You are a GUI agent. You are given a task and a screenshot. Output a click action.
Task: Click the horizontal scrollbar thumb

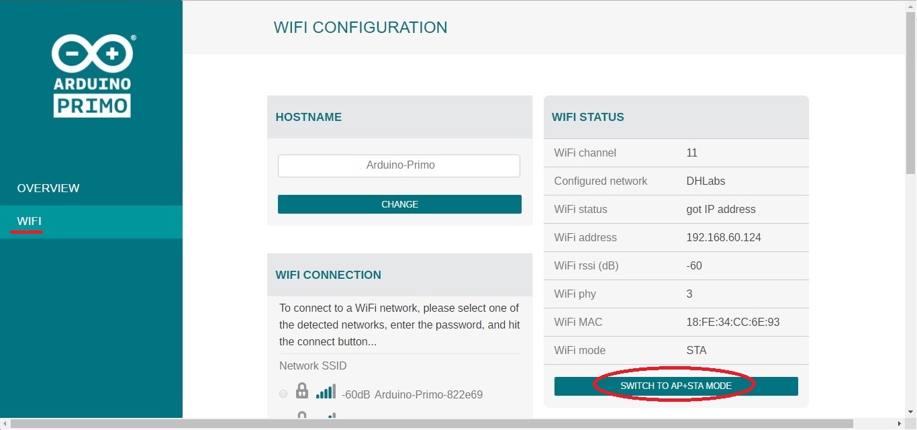coord(432,424)
